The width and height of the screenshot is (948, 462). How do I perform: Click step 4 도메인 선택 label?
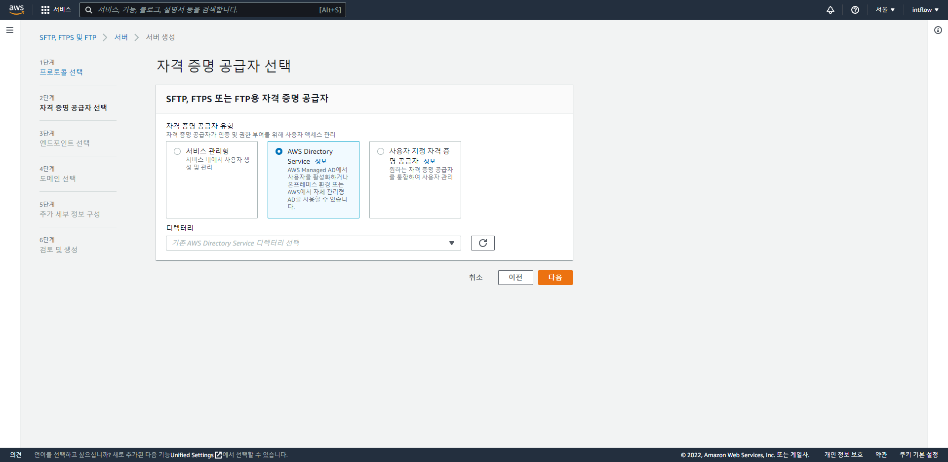[x=58, y=178]
